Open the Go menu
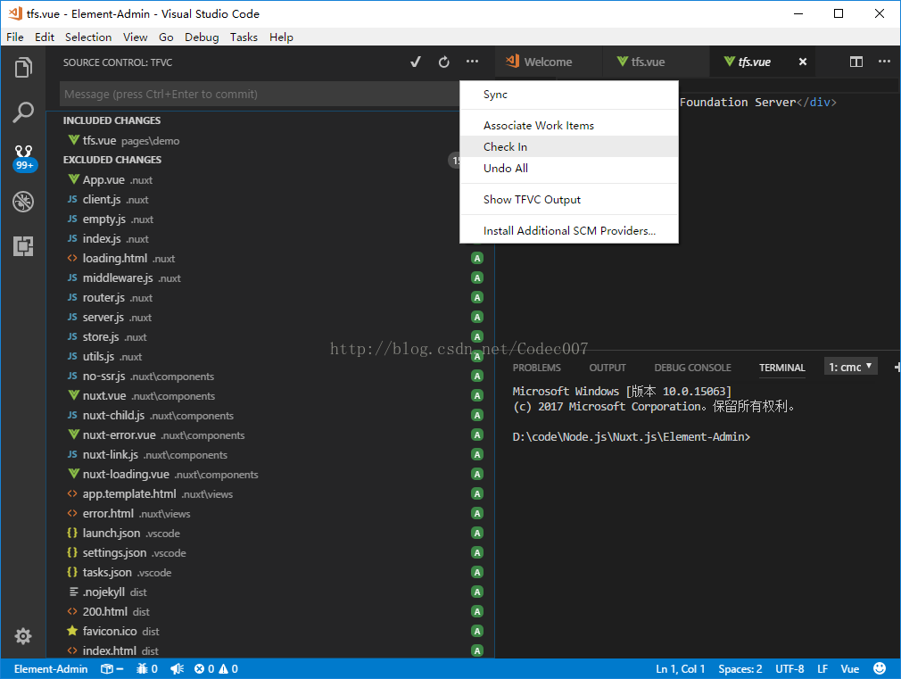901x679 pixels. [166, 37]
